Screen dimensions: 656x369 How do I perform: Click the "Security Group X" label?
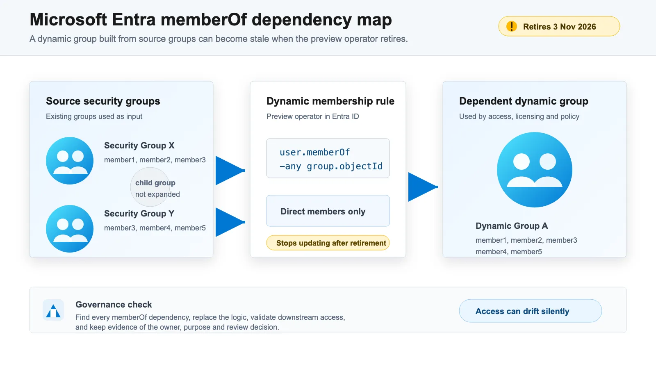coord(139,146)
